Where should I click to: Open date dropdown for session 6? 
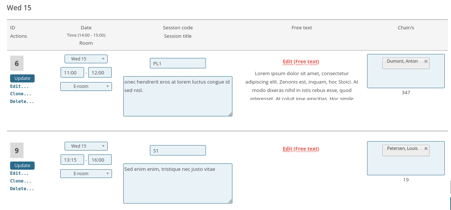coord(86,59)
